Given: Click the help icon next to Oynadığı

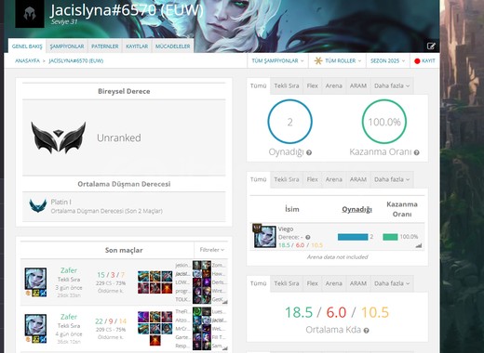Looking at the screenshot, I should point(309,152).
